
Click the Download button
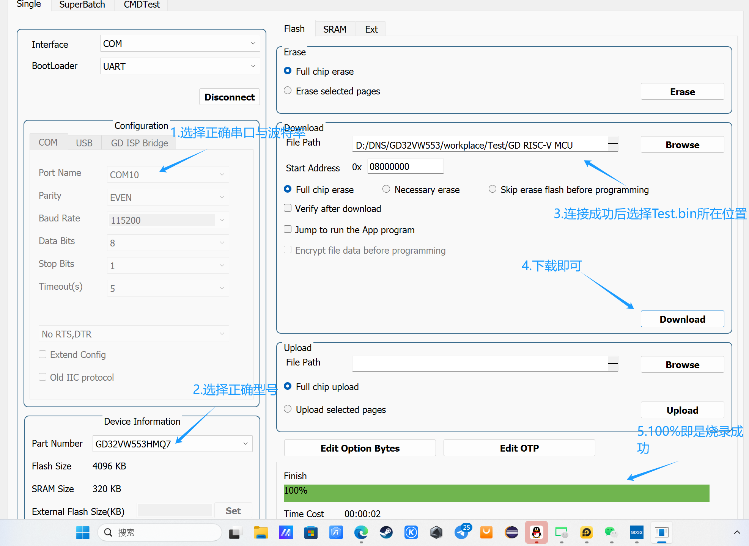pos(682,319)
